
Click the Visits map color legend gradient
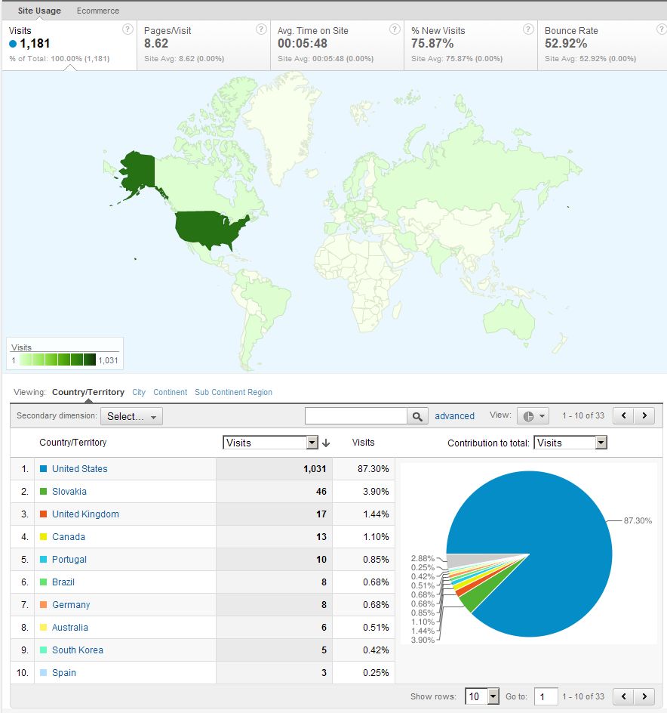[x=57, y=360]
